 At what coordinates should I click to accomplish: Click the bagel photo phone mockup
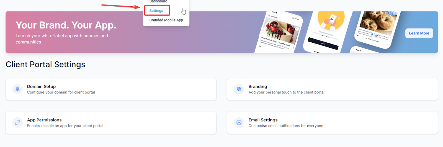tap(377, 28)
